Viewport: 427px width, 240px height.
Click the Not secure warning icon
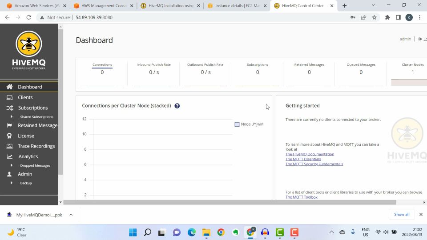(42, 17)
